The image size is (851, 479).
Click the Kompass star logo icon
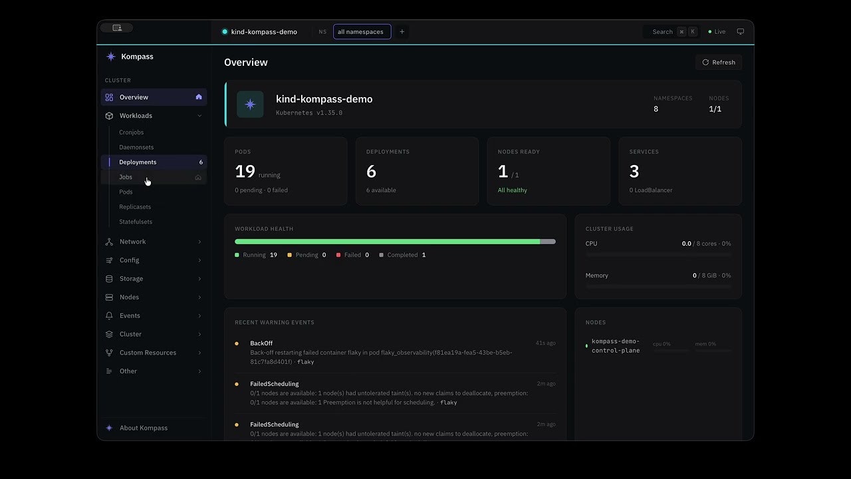110,57
